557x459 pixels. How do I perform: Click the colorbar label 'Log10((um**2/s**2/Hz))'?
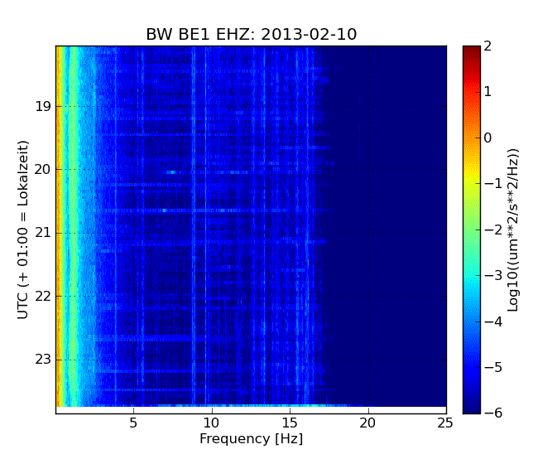coord(513,229)
